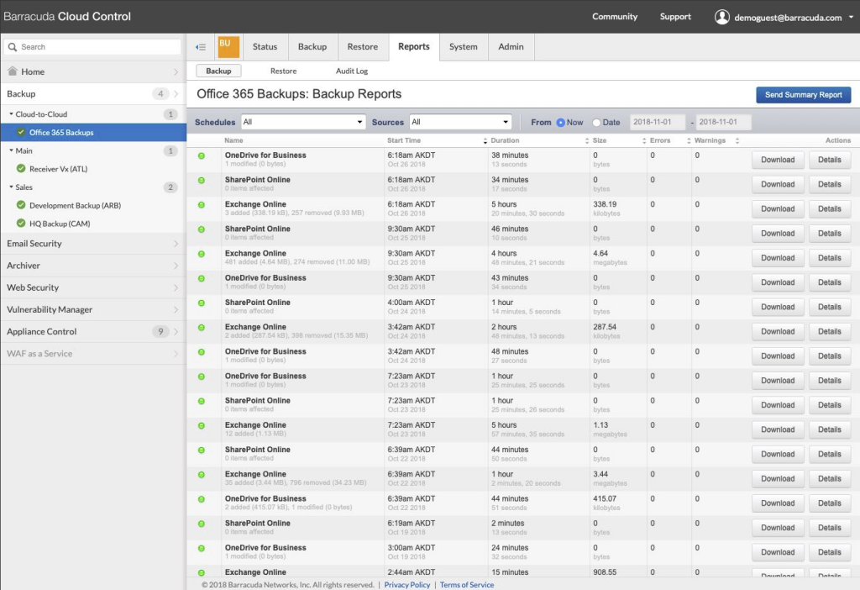Click the Sales count badge showing 2
Screen dimensions: 860x590
tap(170, 187)
